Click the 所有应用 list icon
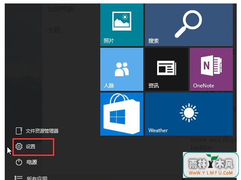This screenshot has width=241, height=180. [x=19, y=178]
